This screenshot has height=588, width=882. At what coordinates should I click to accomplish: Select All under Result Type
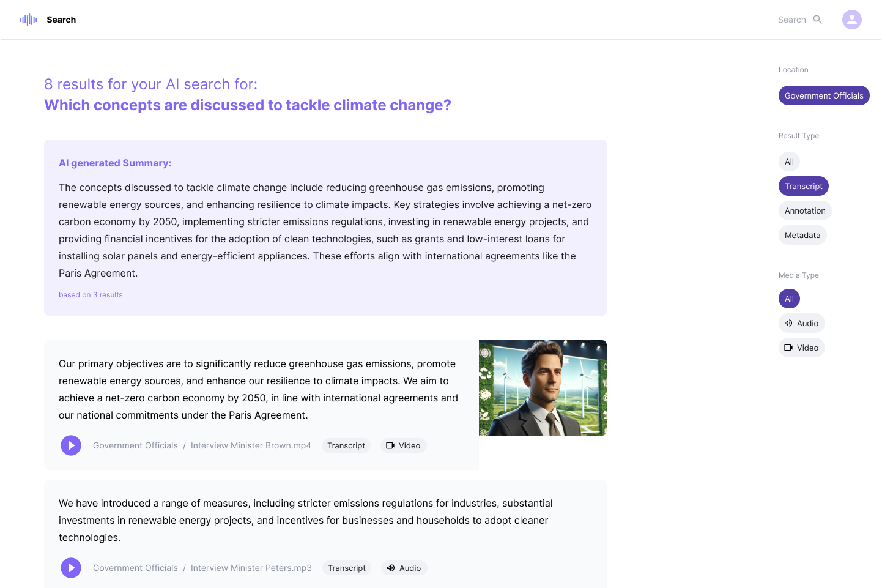(789, 162)
